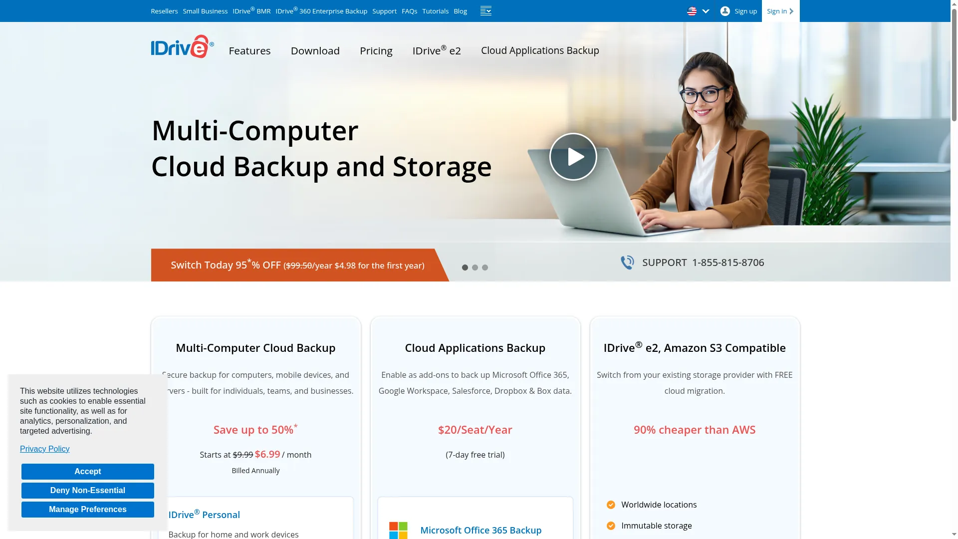The image size is (958, 539).
Task: Click the Sign in button
Action: (x=780, y=11)
